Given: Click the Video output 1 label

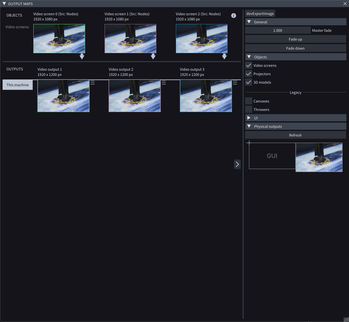Looking at the screenshot, I should [x=50, y=69].
